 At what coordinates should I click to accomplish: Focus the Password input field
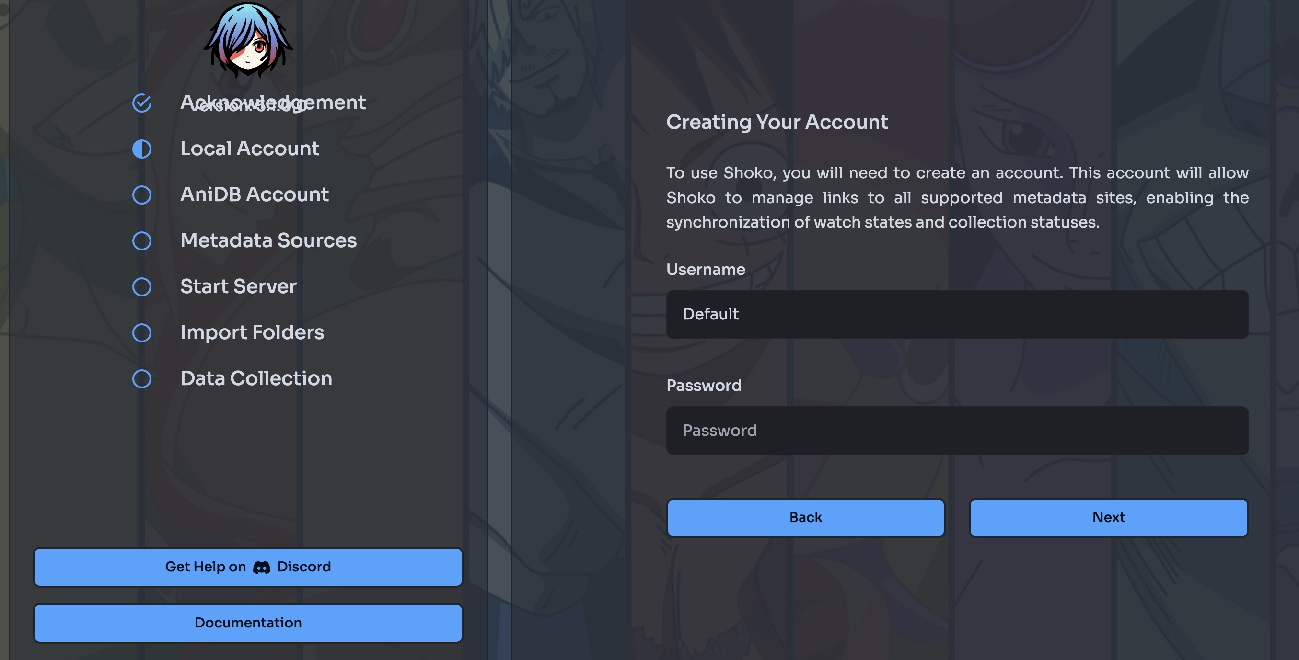pyautogui.click(x=957, y=430)
